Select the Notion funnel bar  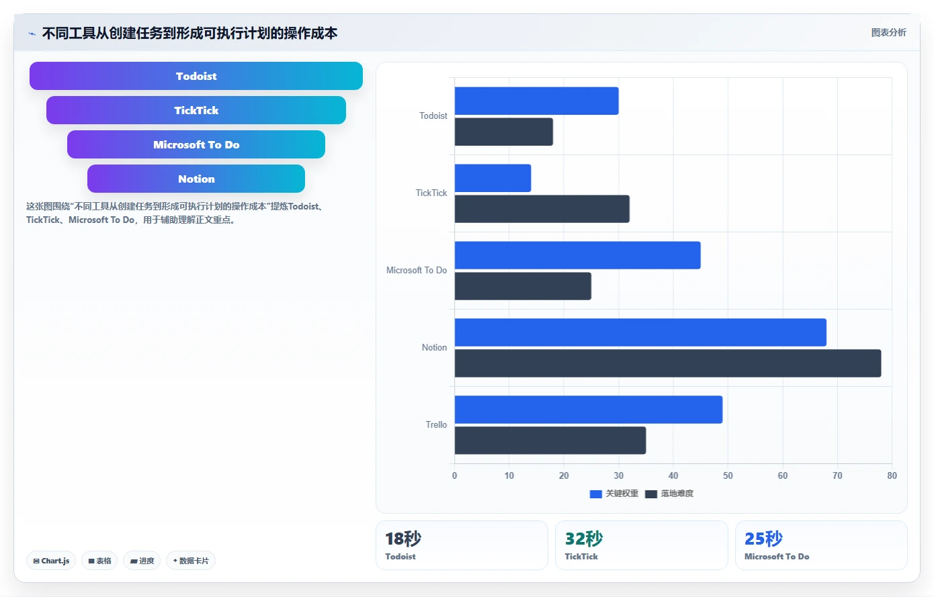point(196,179)
